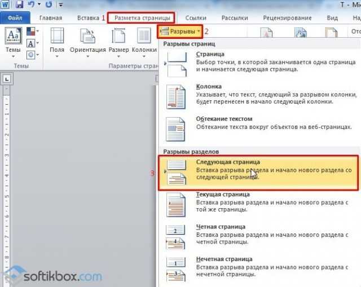This screenshot has height=287, width=361.
Task: Customize the Quick Access Toolbar dropdown
Action: pos(61,5)
